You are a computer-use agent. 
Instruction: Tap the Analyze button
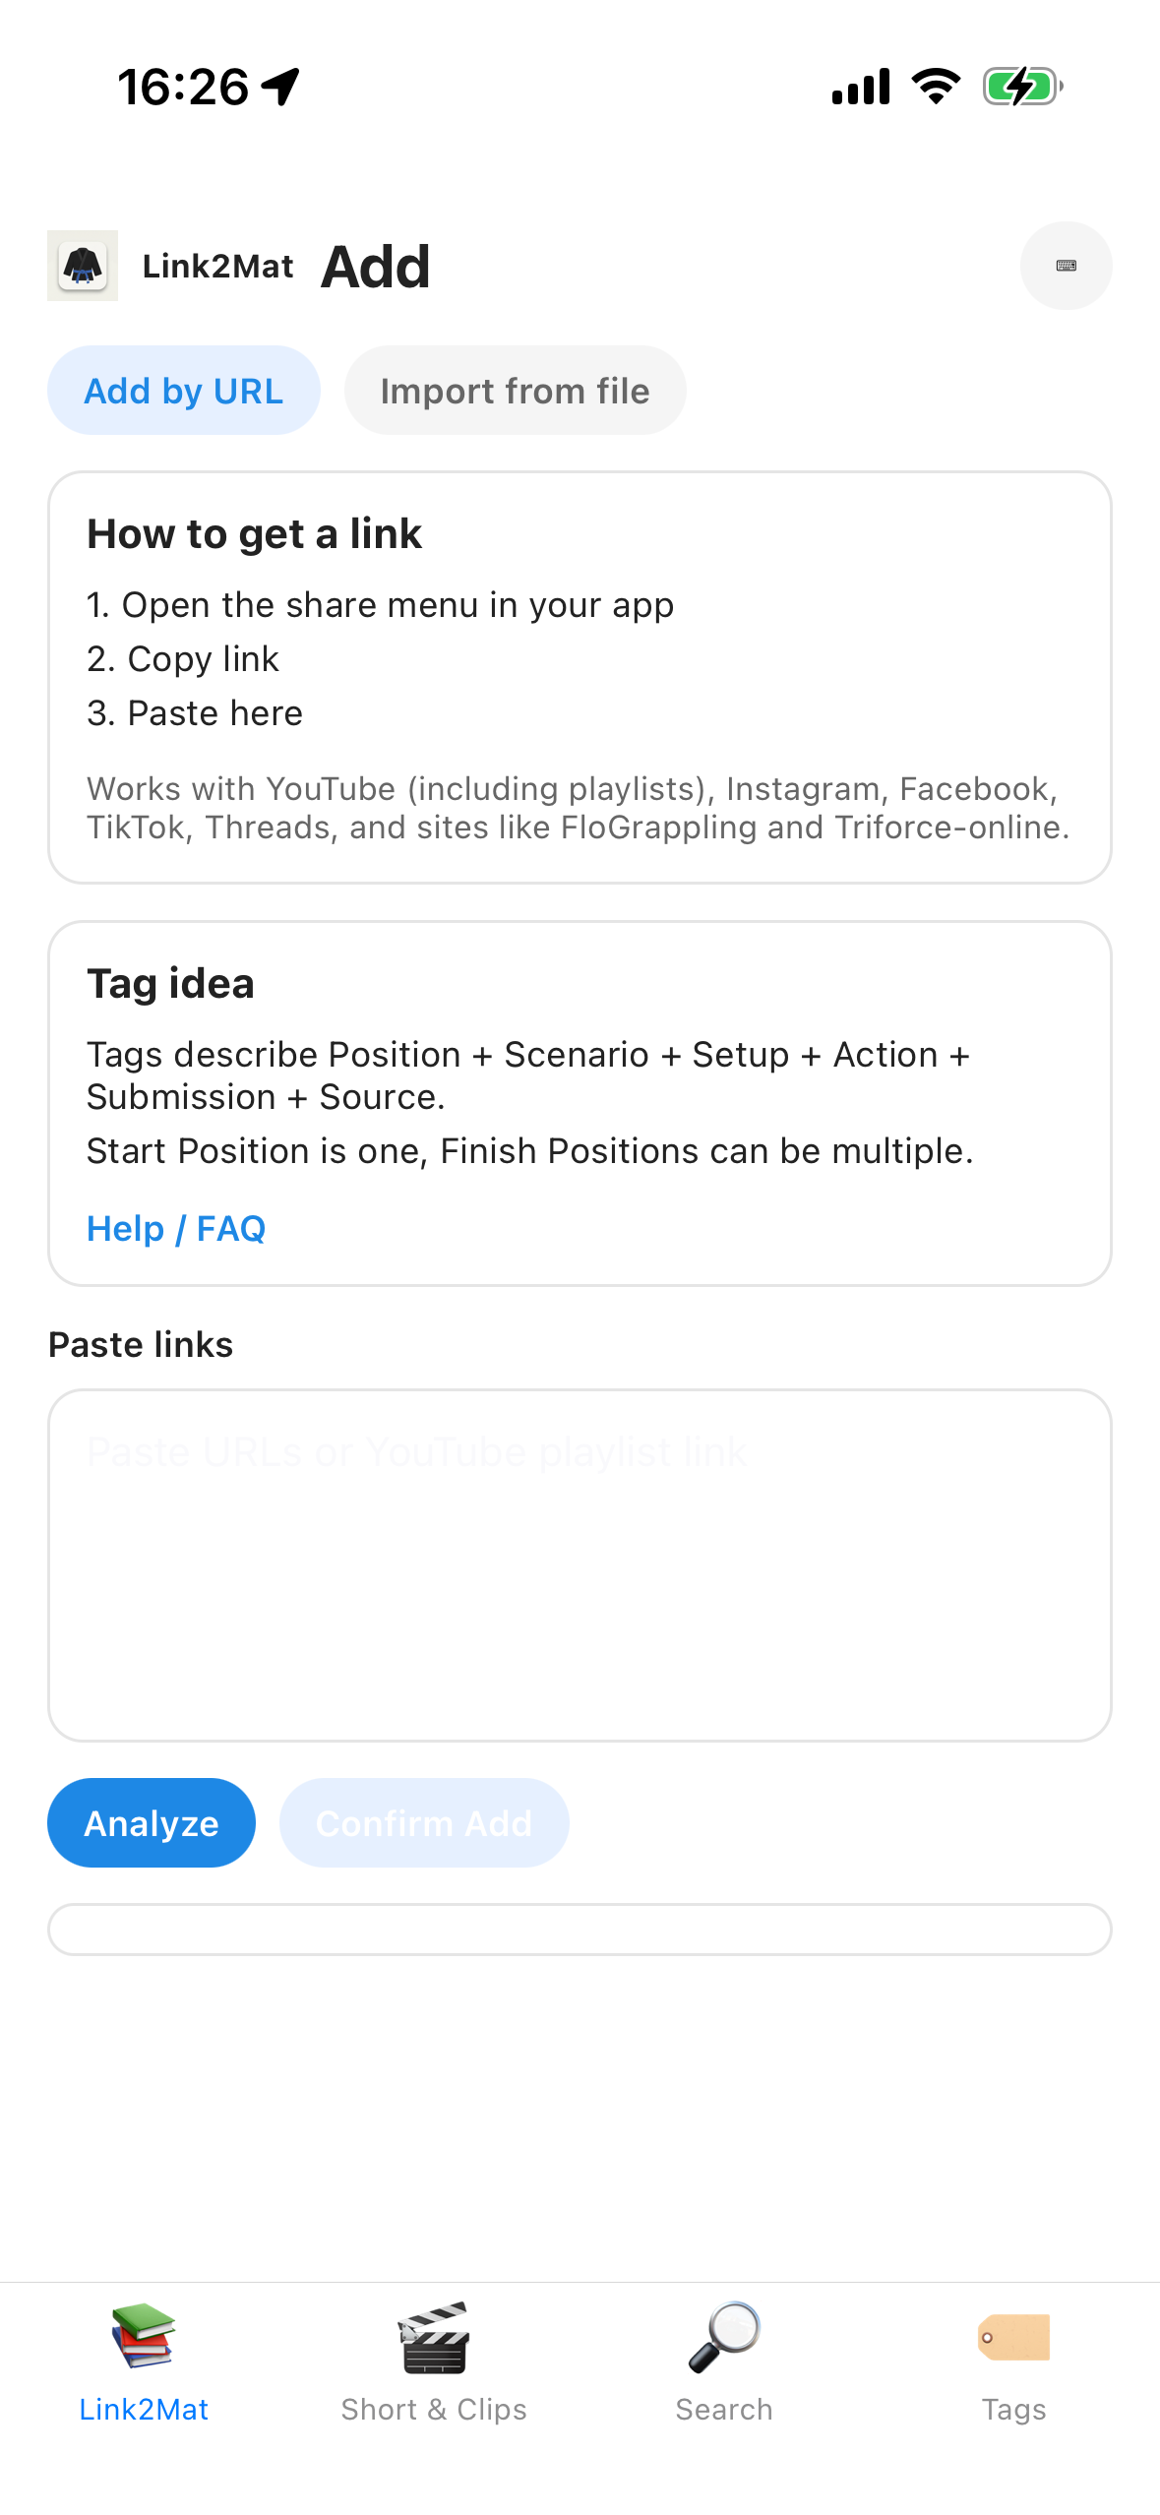151,1822
